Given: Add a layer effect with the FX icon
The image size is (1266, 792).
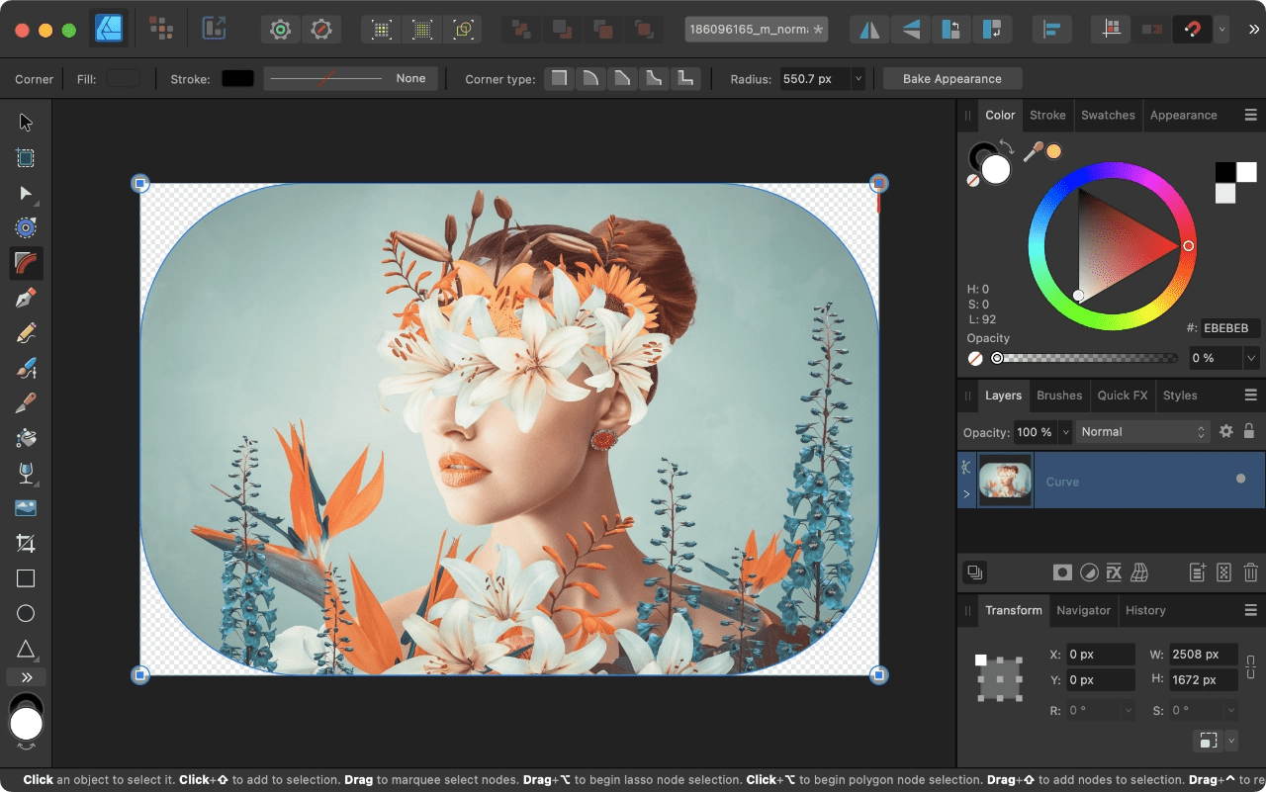Looking at the screenshot, I should (1114, 572).
